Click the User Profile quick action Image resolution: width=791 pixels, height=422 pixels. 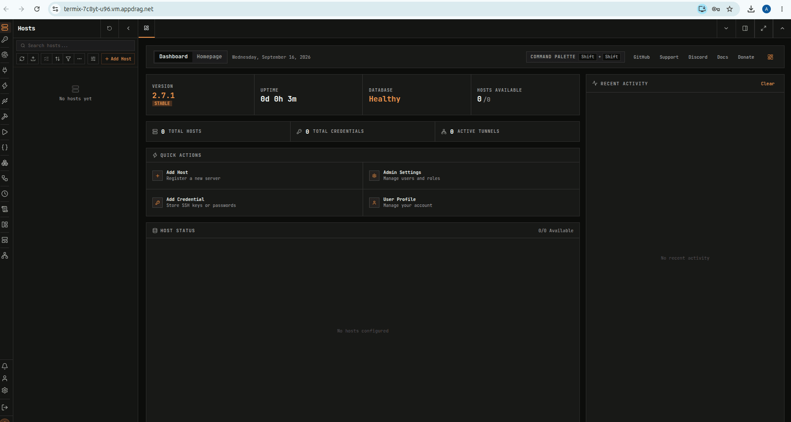pos(471,203)
